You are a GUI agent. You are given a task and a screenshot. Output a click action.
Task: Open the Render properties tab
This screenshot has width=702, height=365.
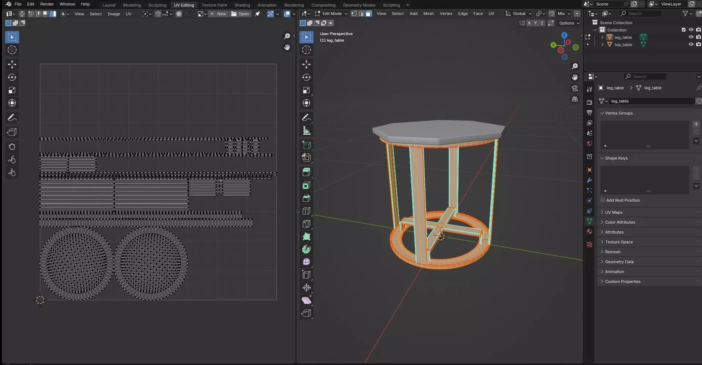tap(589, 103)
